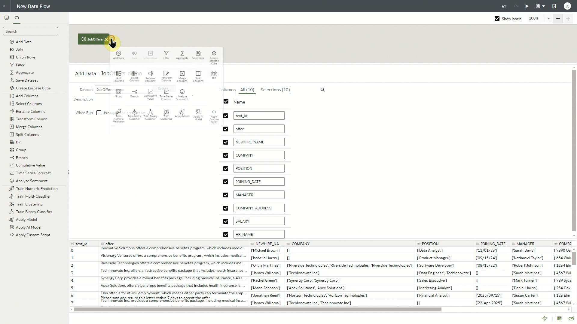
Task: Click the Undo arrow in the header
Action: coord(504,6)
